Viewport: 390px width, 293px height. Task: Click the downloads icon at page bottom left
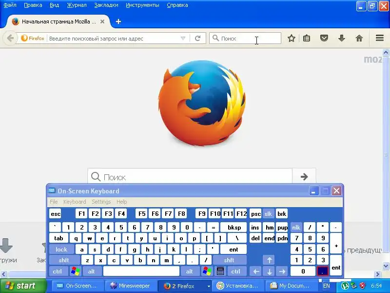click(x=6, y=246)
